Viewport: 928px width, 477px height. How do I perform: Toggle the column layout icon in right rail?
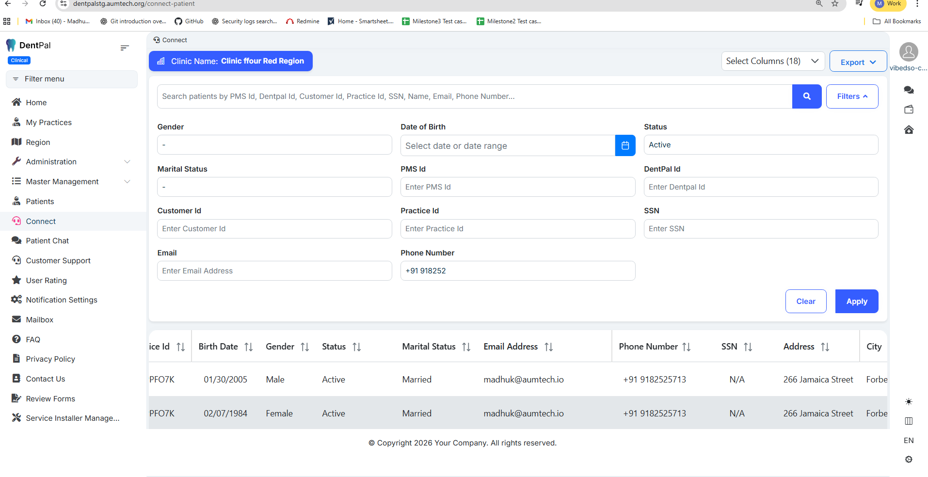(909, 421)
